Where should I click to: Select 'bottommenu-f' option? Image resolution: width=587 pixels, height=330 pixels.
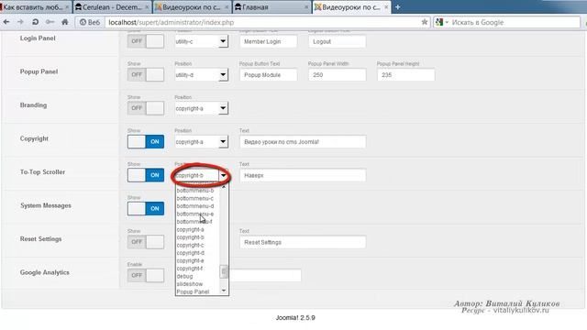coord(194,222)
